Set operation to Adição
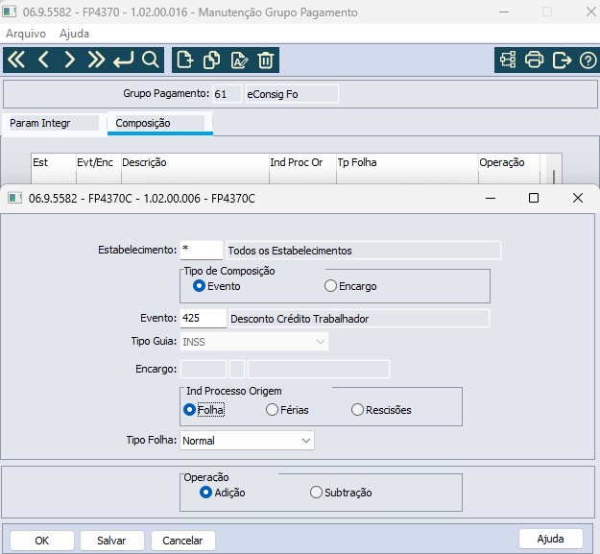Image resolution: width=600 pixels, height=554 pixels. [223, 493]
